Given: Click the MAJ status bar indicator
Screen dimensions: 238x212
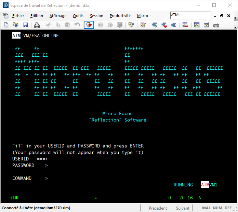Looking at the screenshot, I should click(x=206, y=208).
